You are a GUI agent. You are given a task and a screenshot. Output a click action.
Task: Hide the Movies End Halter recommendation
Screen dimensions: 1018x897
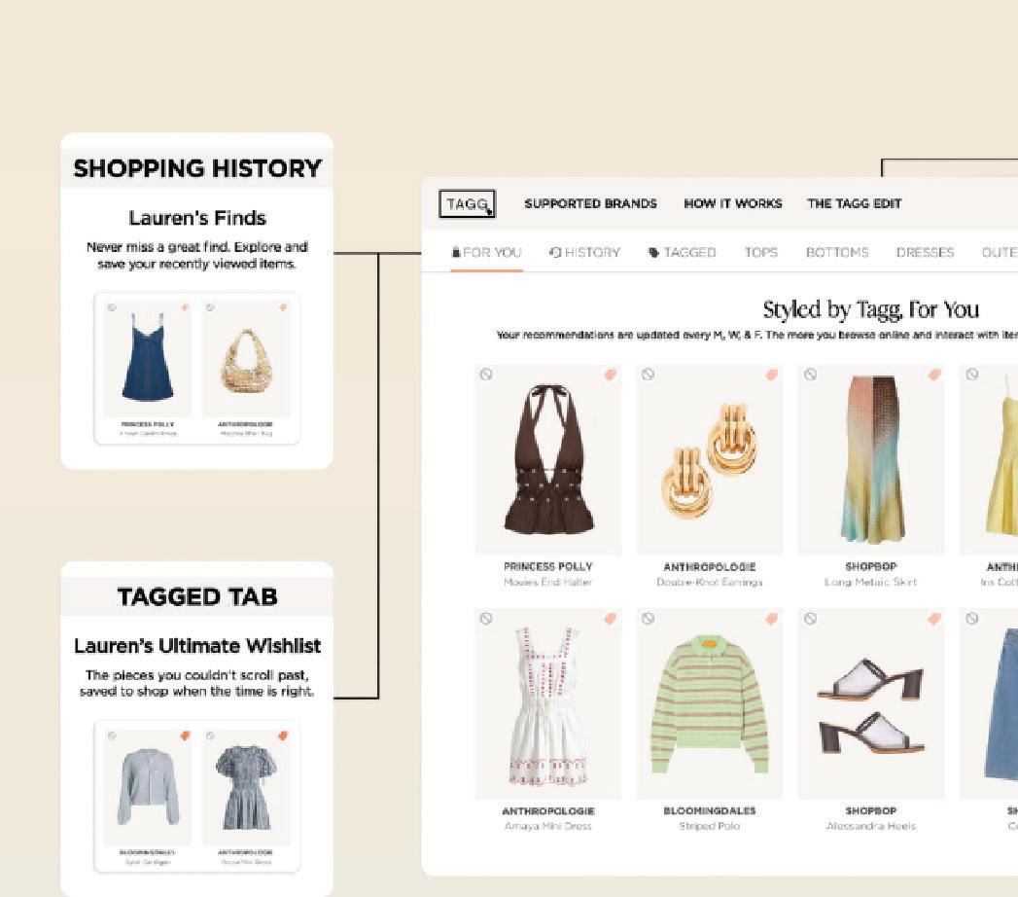[x=485, y=375]
